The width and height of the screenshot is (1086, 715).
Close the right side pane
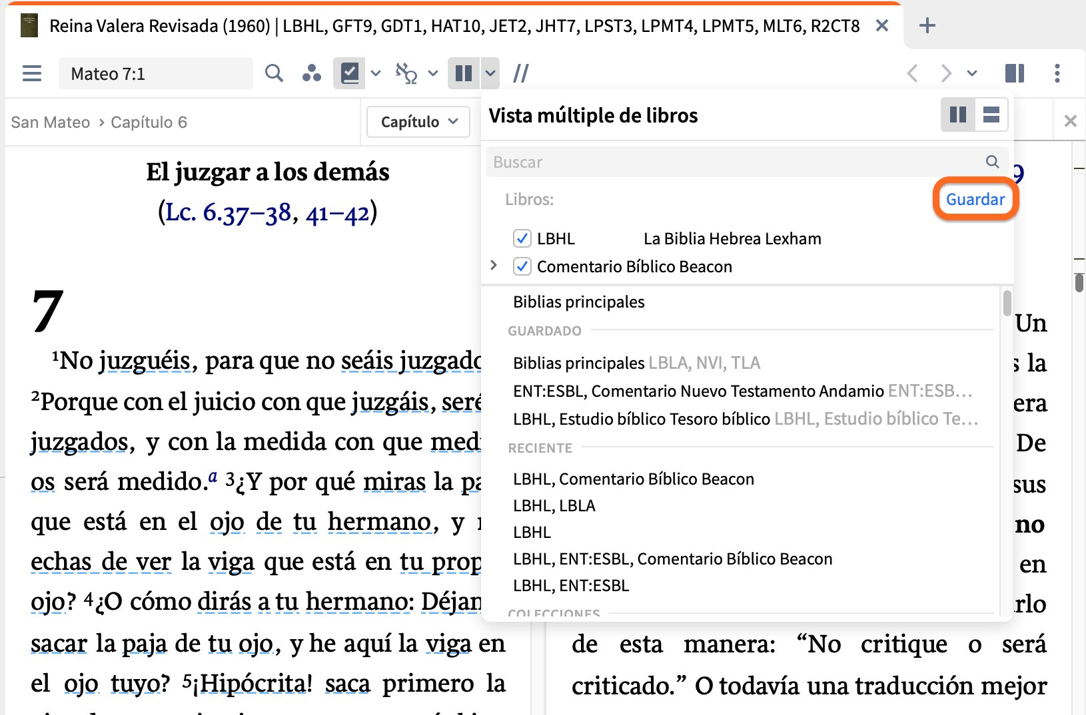pyautogui.click(x=1071, y=121)
